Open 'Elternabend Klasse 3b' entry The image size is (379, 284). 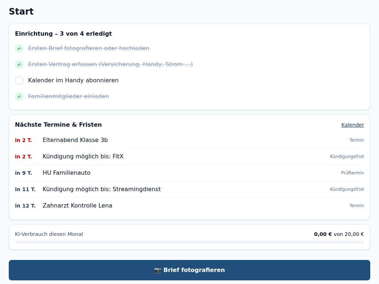click(189, 140)
